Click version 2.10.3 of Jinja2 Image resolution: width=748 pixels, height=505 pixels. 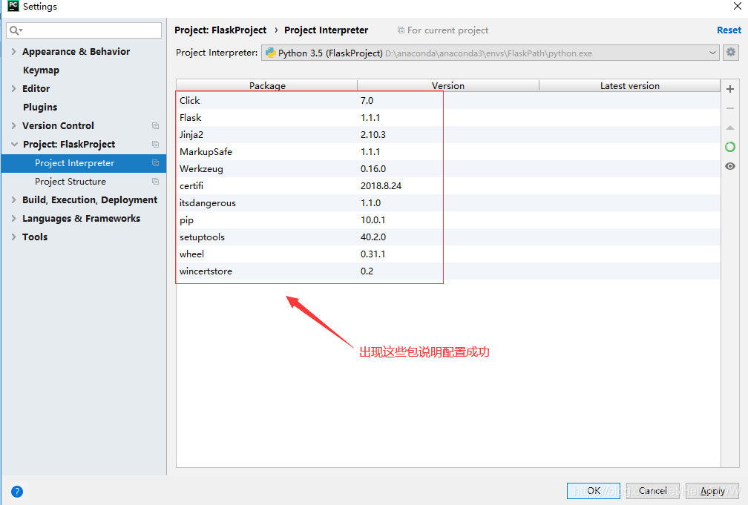[373, 135]
